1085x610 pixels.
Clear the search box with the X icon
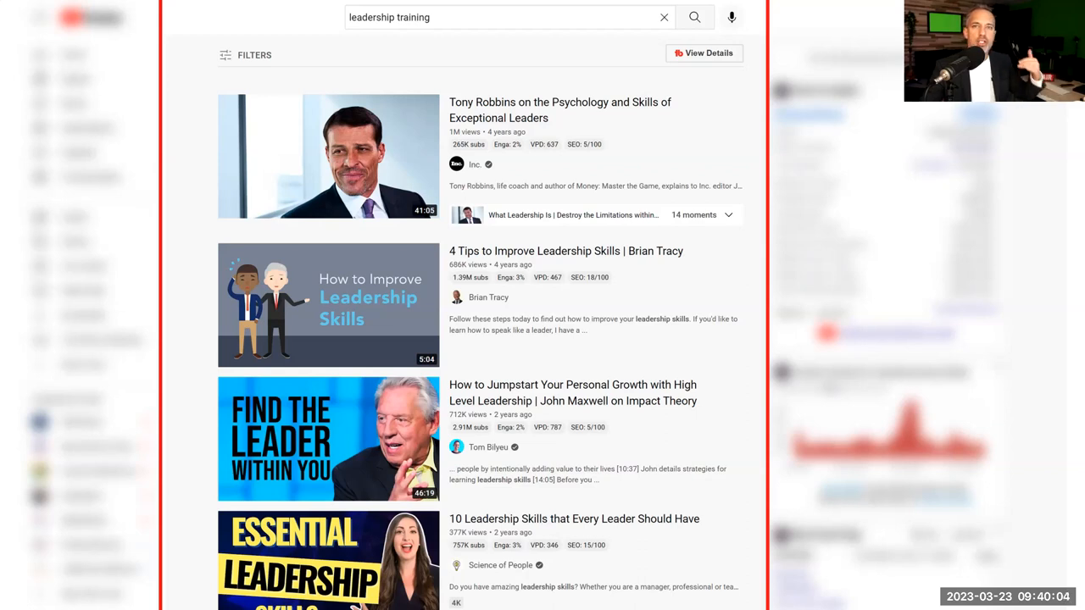point(664,17)
